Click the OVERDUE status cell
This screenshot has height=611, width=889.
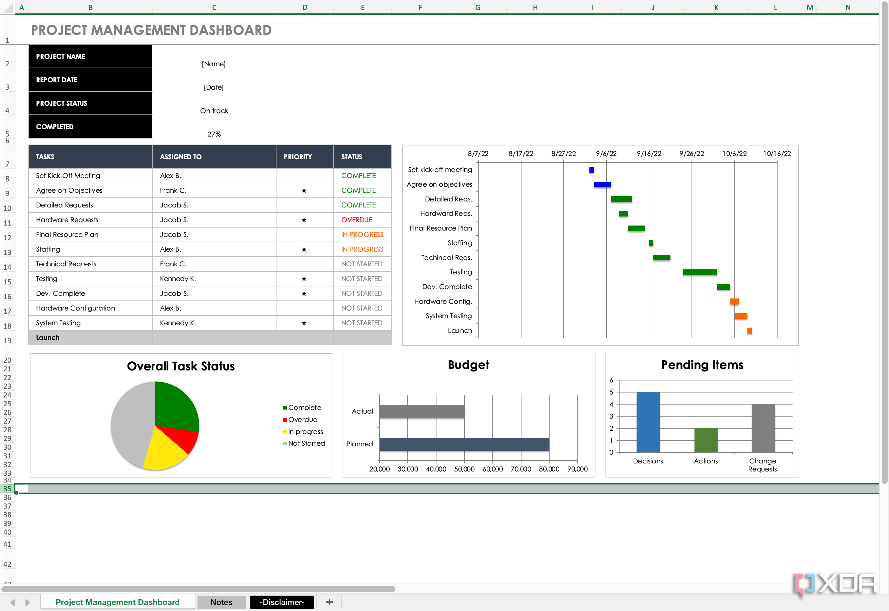click(x=357, y=220)
